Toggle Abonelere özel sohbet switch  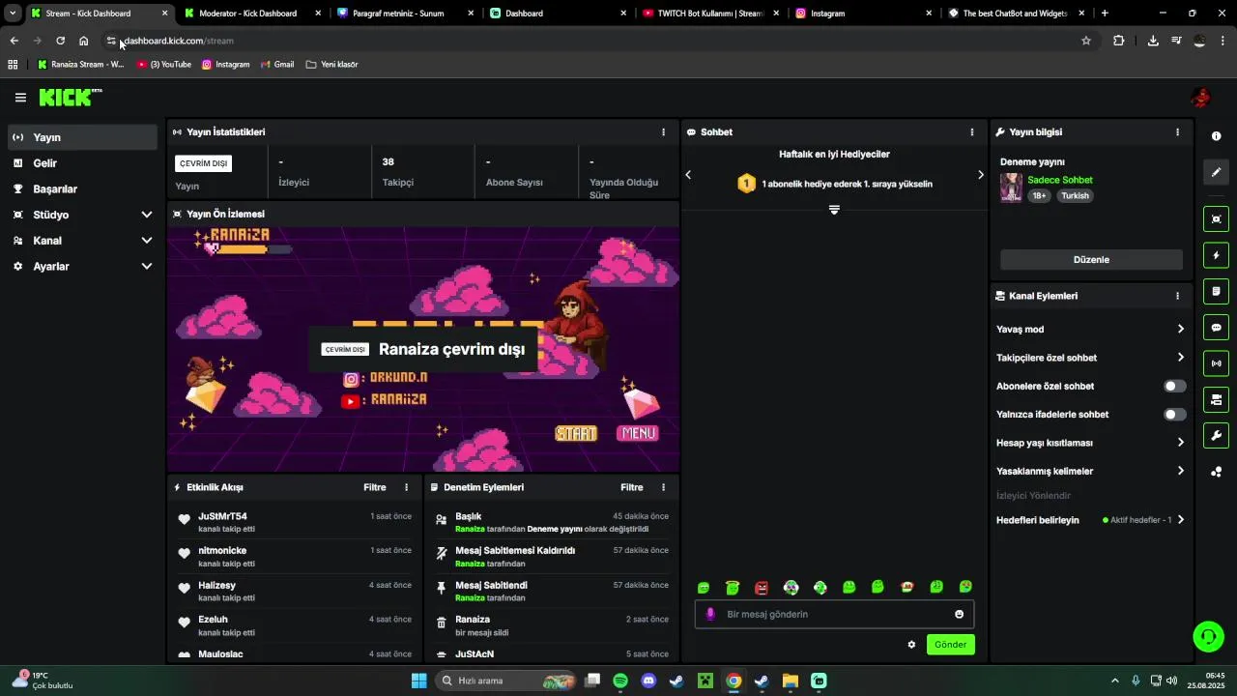1174,386
